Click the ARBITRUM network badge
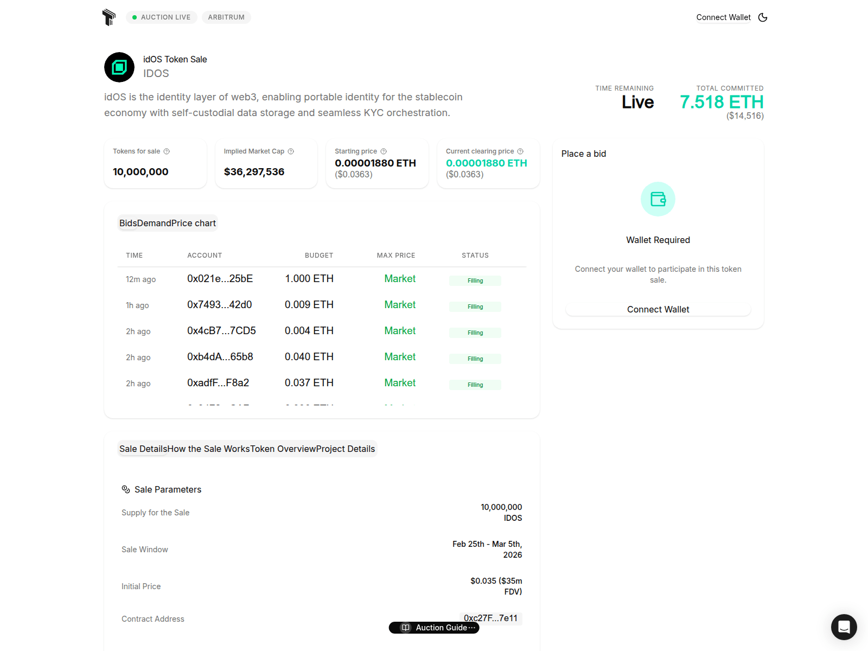Screen dimensions: 868x651 click(x=226, y=17)
